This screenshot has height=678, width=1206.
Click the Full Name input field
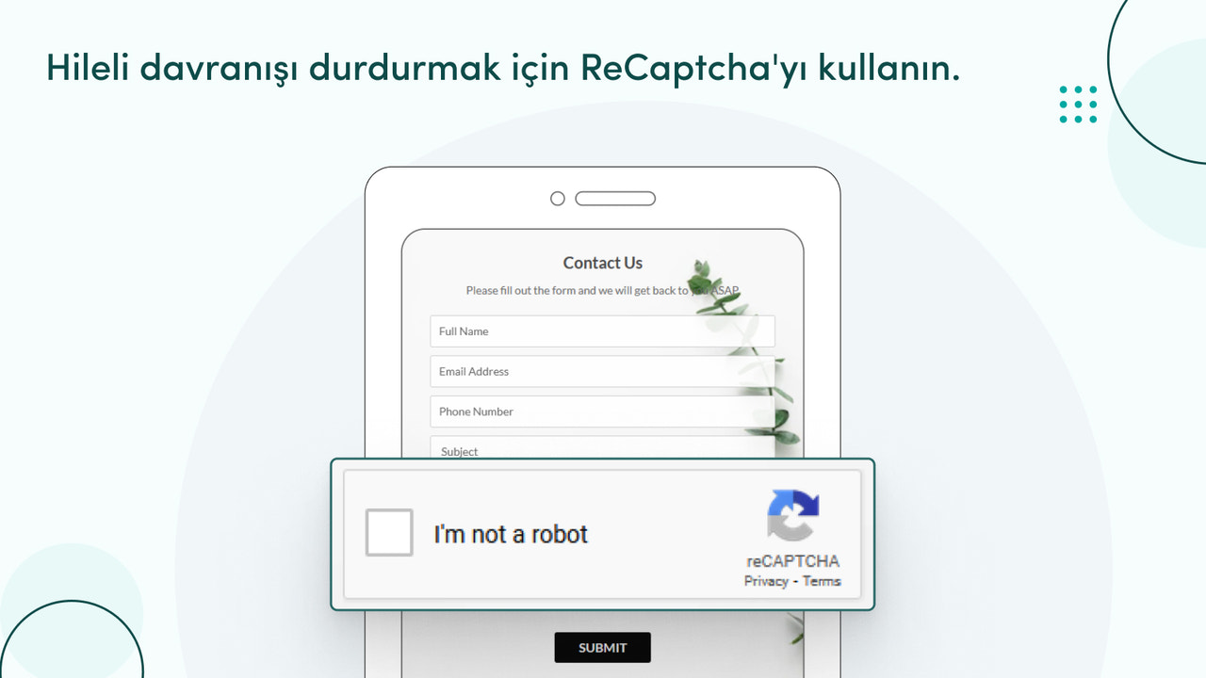[602, 331]
